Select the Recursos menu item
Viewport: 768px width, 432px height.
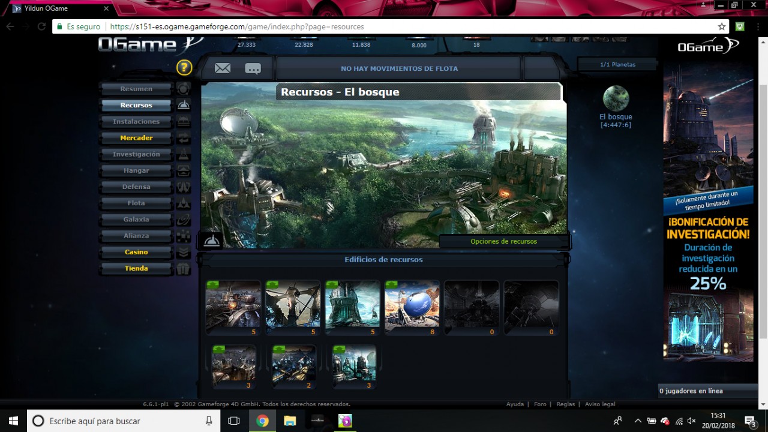click(136, 105)
